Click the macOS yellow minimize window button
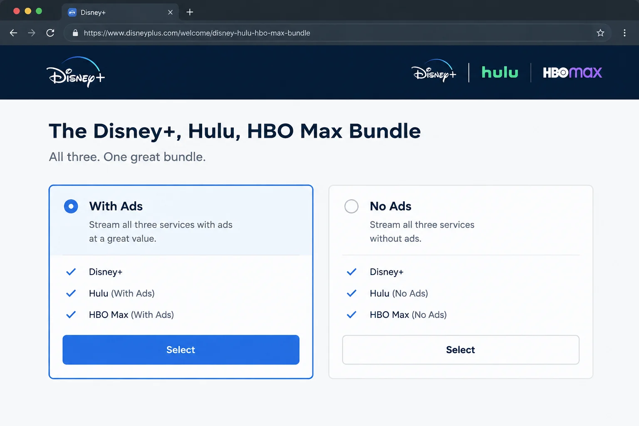 point(28,11)
